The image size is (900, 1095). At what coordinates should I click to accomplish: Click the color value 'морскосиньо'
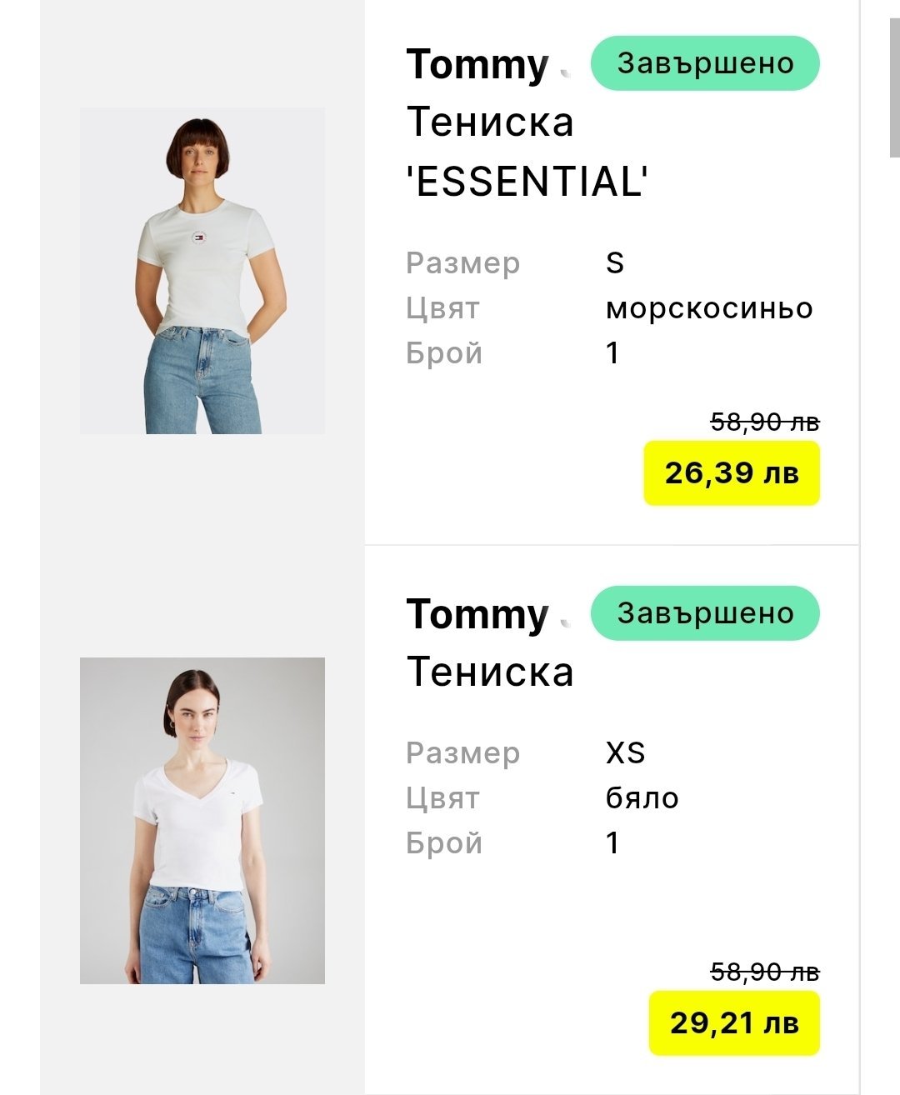click(709, 308)
